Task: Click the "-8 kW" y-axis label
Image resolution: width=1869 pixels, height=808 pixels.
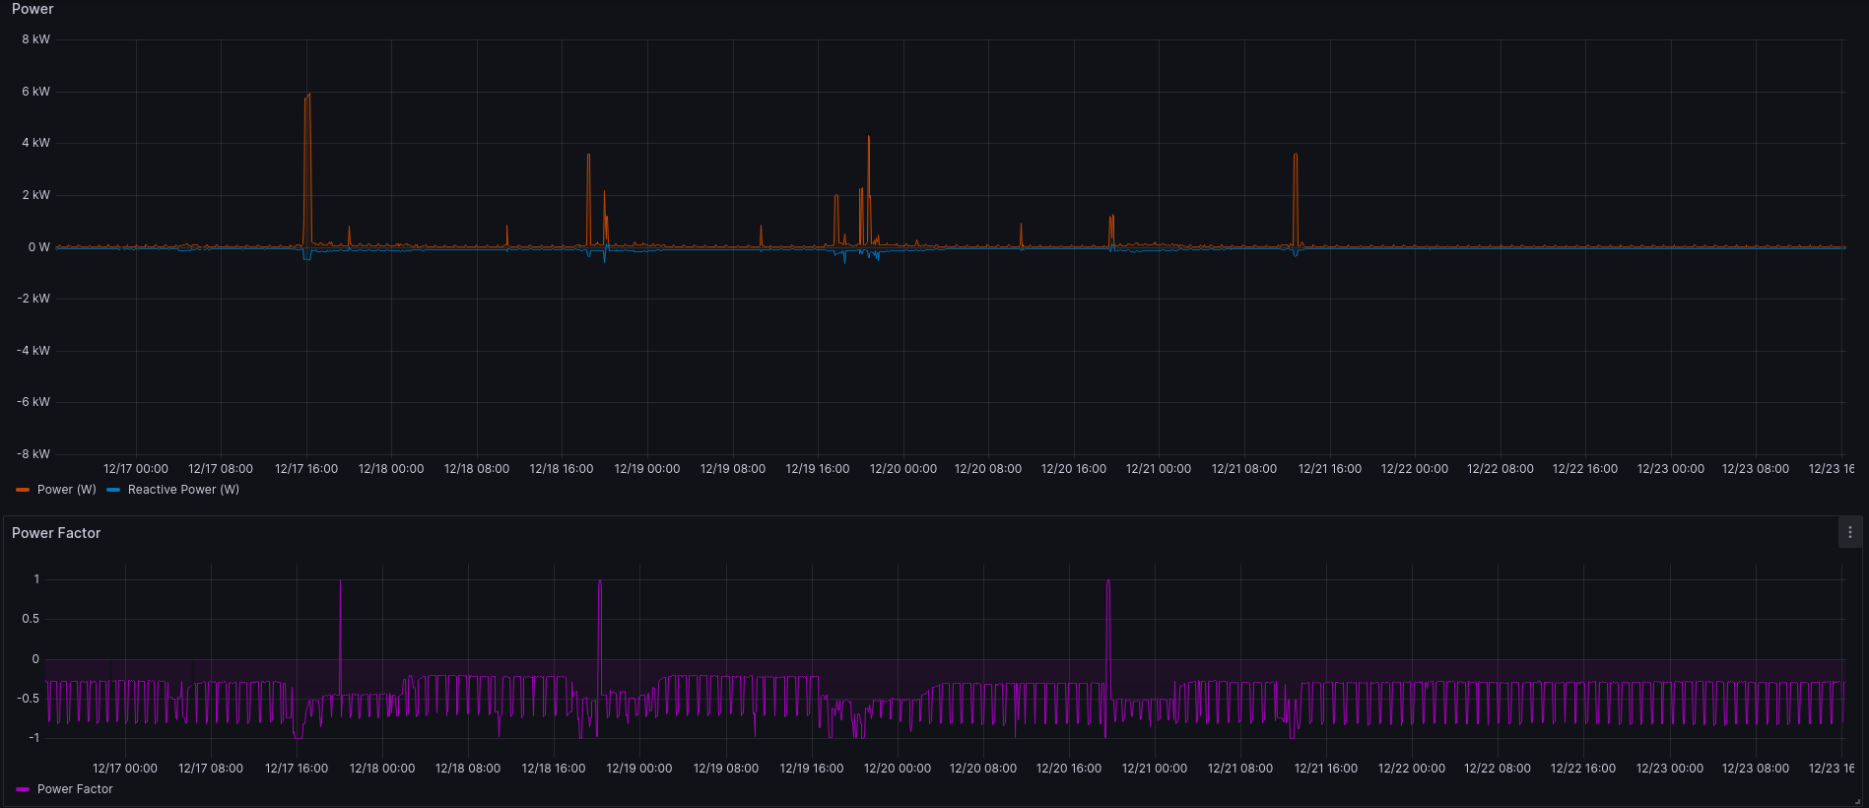Action: 34,454
